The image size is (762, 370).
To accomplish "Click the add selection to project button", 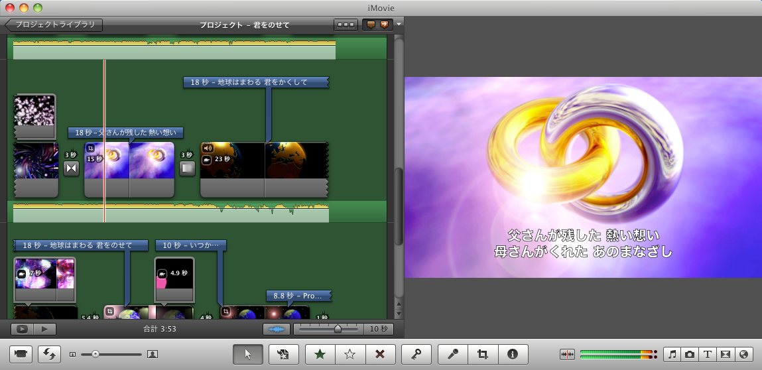I will coord(283,354).
